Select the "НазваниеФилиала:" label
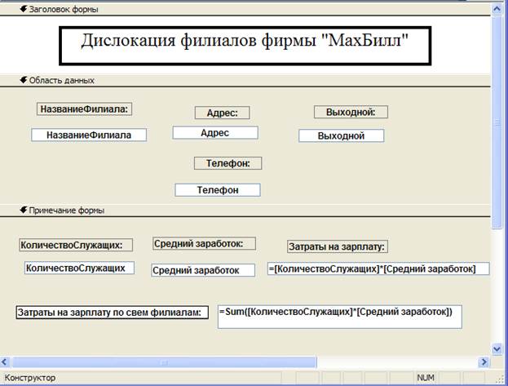This screenshot has height=386, width=508. point(84,109)
